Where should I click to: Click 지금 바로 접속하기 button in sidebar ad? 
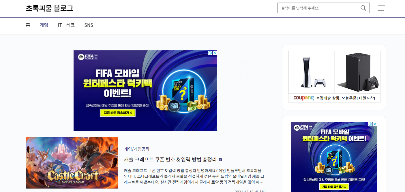(x=334, y=187)
